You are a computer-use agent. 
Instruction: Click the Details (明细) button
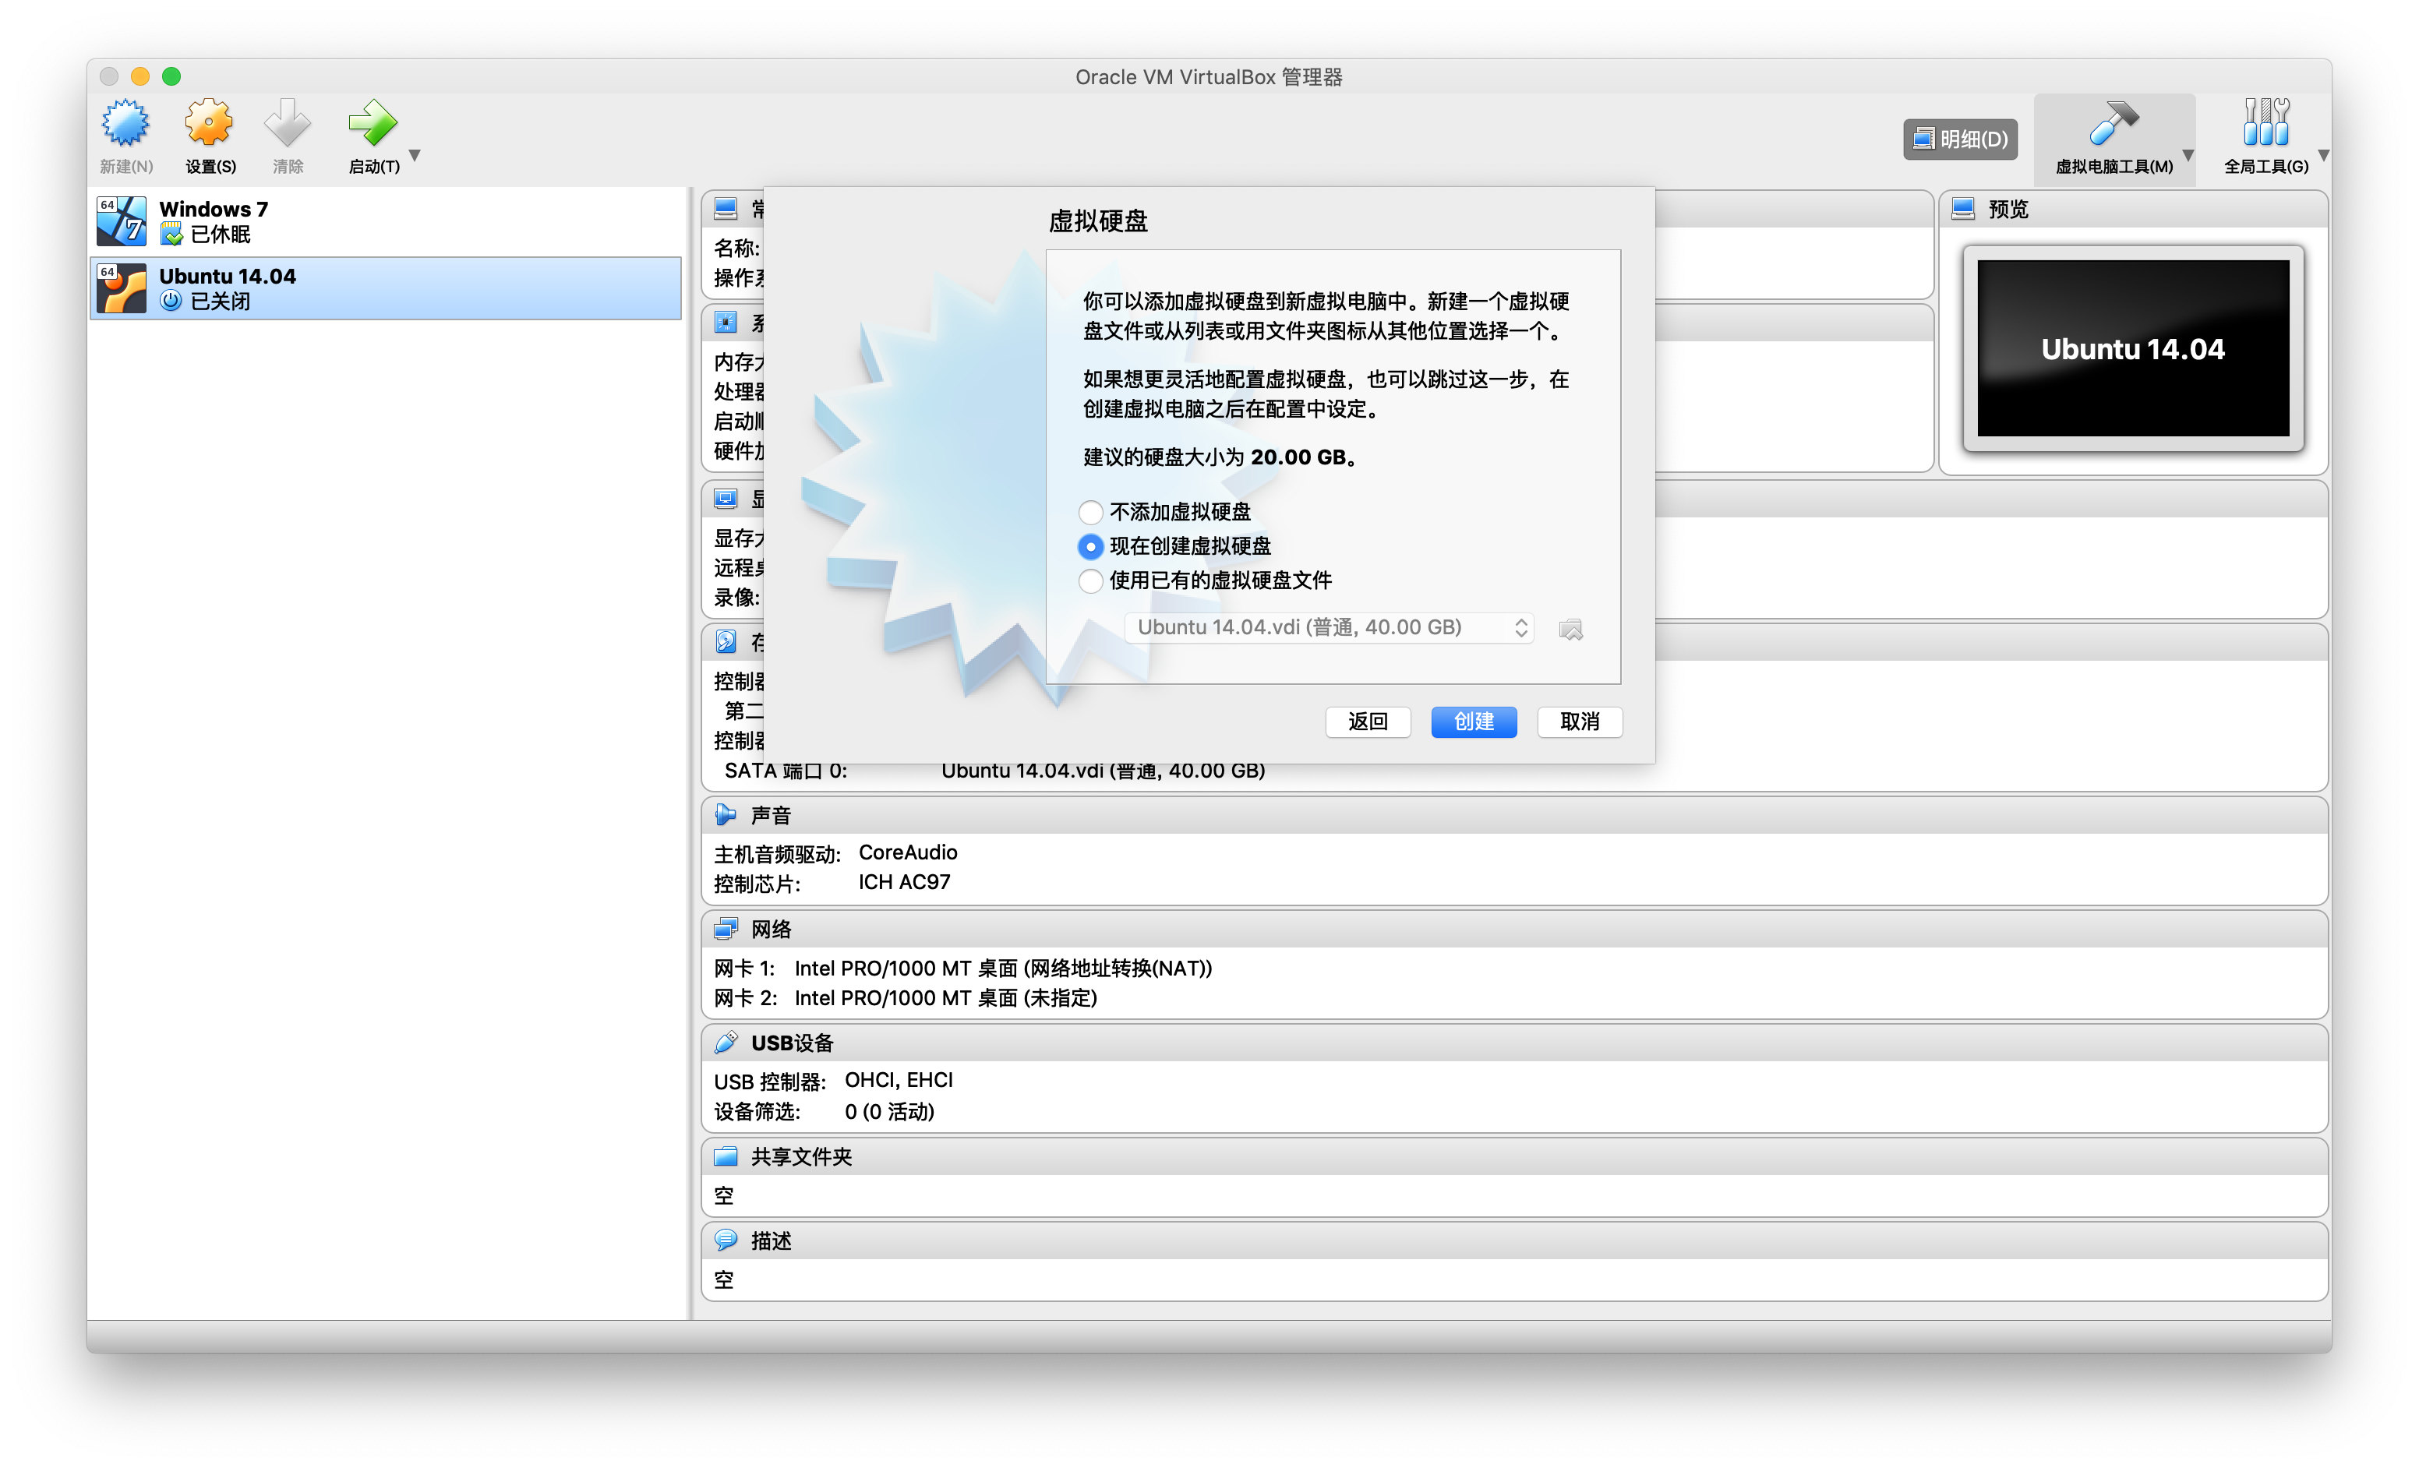[x=1961, y=139]
